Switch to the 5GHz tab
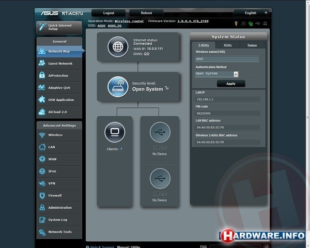Viewport: 310px width, 248px height. click(227, 45)
